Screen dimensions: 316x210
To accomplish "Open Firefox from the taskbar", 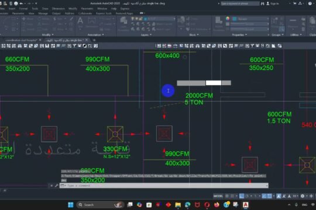I will pos(217,205).
